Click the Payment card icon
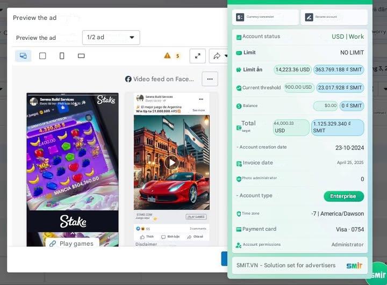This screenshot has width=387, height=285. point(239,230)
